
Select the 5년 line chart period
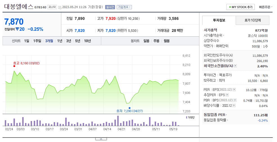[x=78, y=41]
